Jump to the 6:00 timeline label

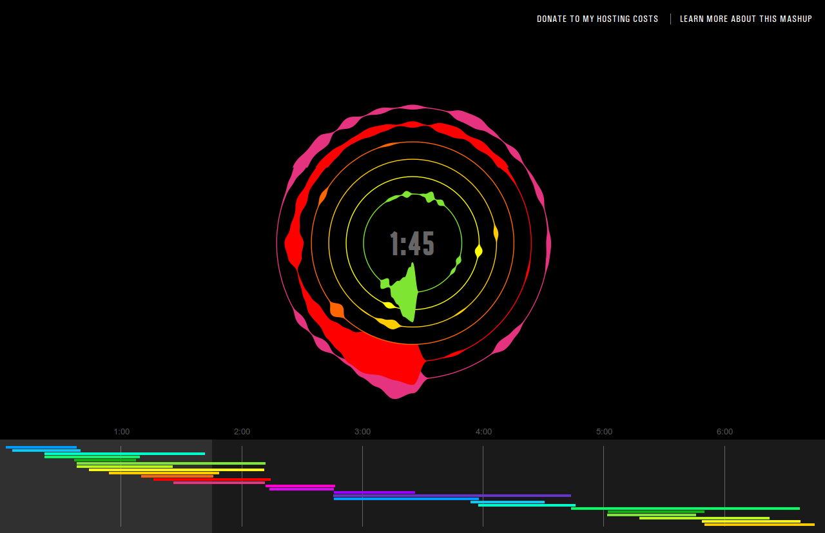(724, 432)
